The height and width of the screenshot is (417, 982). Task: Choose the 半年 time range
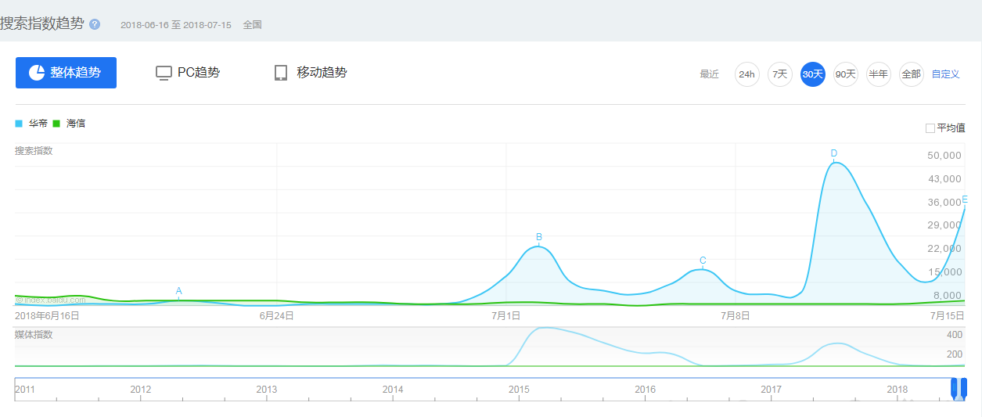coord(878,74)
